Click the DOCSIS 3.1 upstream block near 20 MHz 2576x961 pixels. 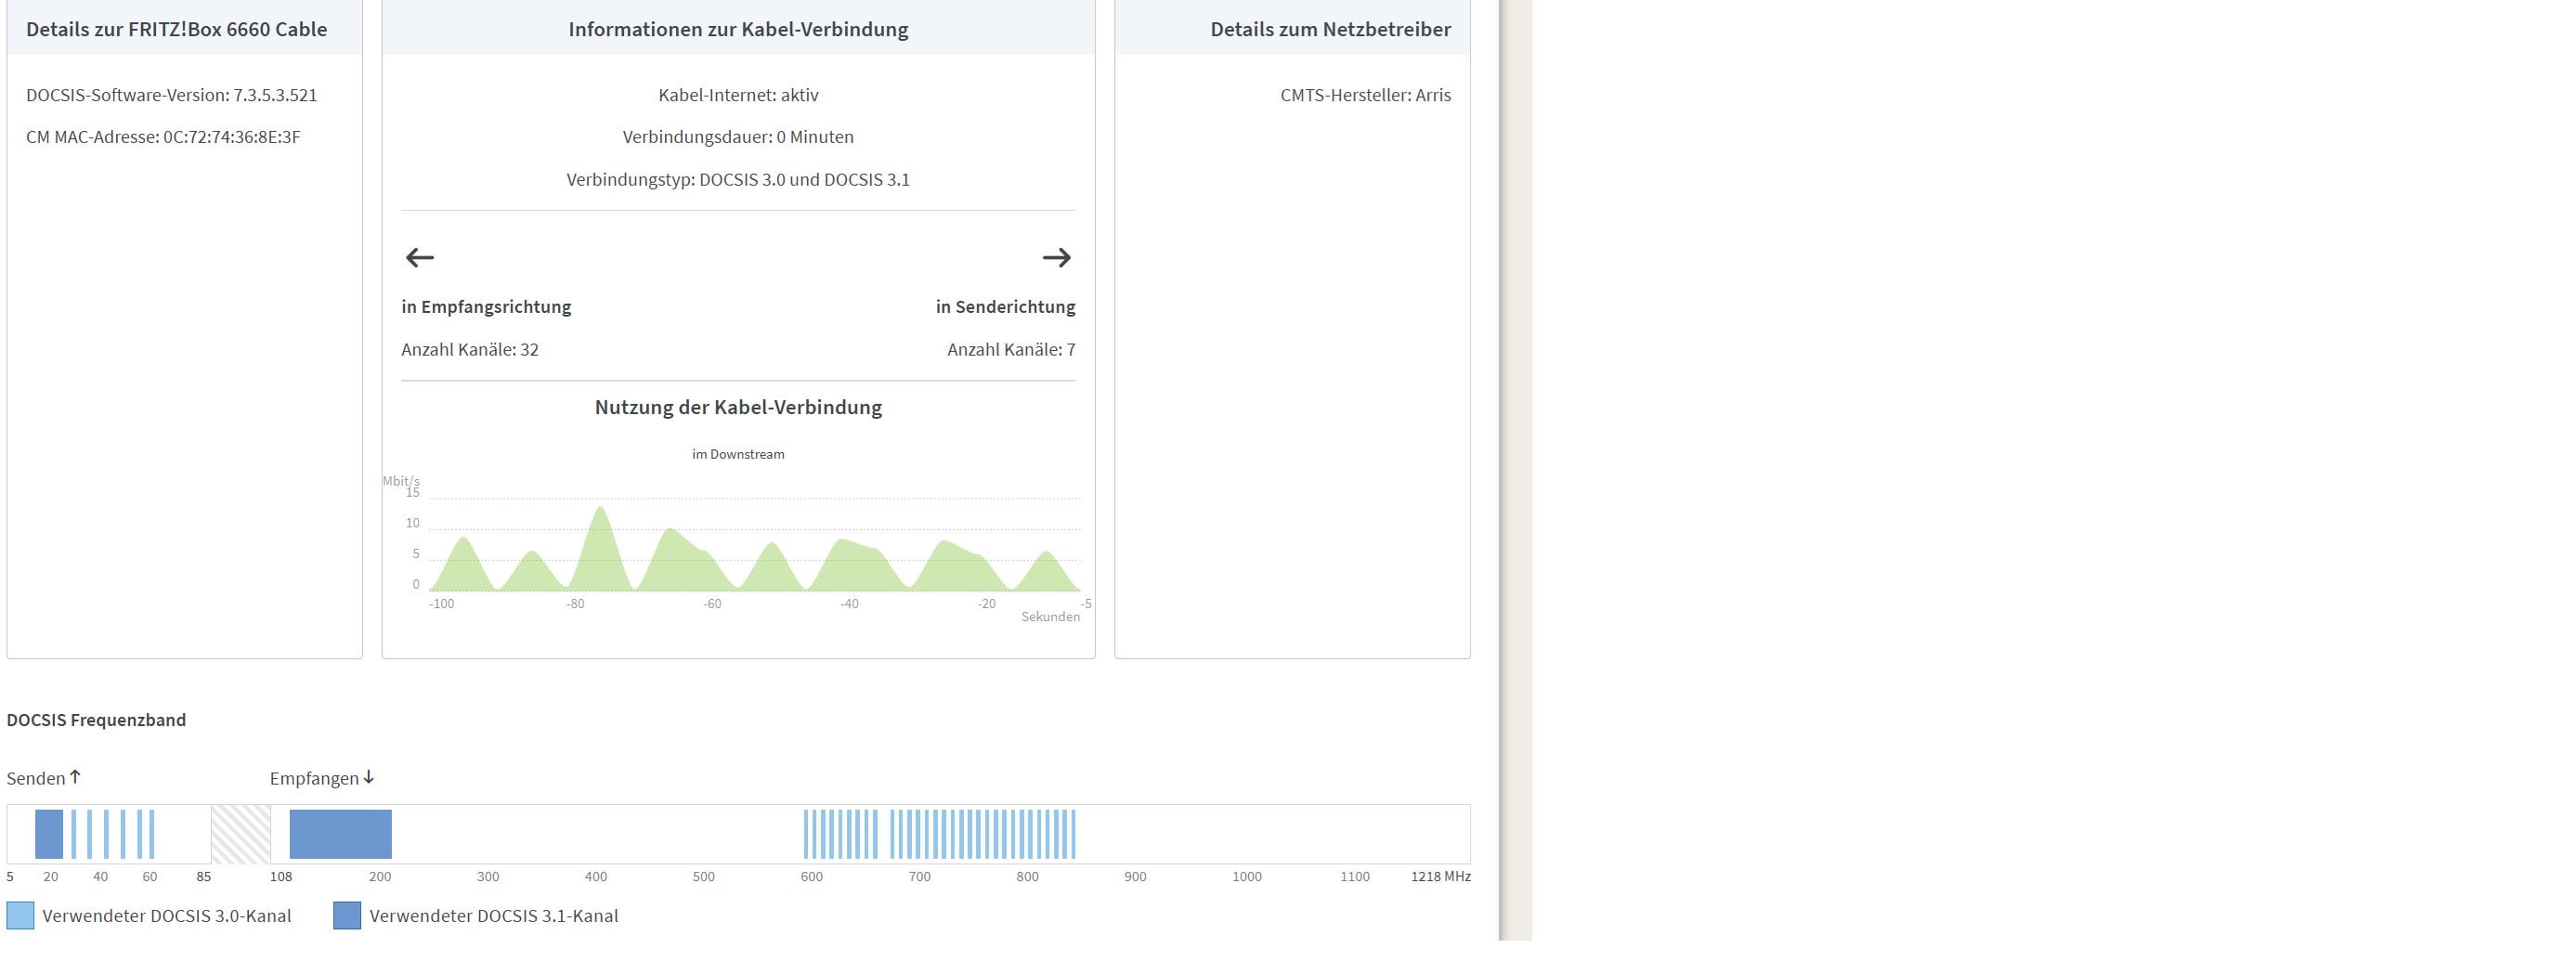(x=49, y=834)
